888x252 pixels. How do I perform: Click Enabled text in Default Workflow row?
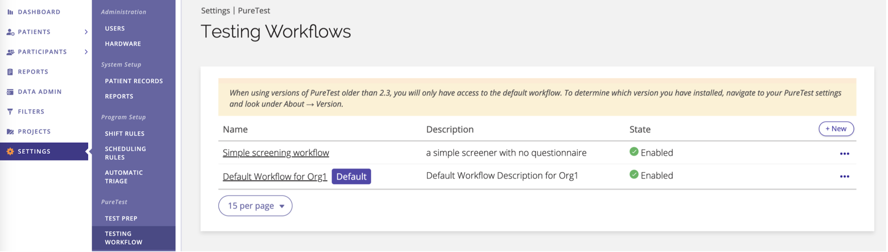coord(657,175)
